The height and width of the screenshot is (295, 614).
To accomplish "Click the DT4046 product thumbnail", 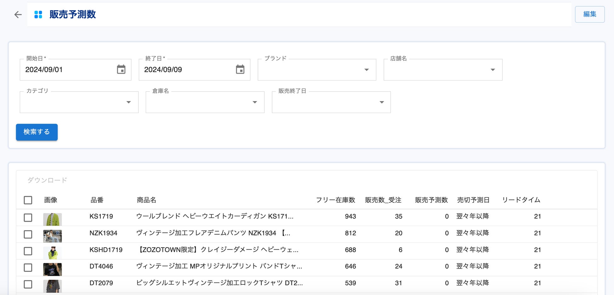I will (x=52, y=269).
